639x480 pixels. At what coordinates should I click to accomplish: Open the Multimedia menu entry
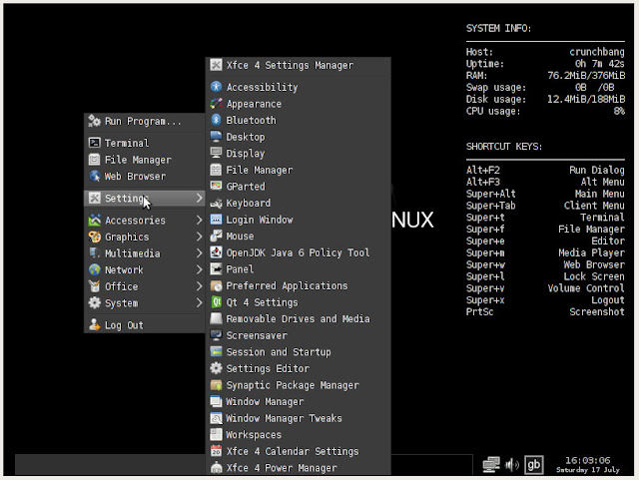tap(144, 253)
